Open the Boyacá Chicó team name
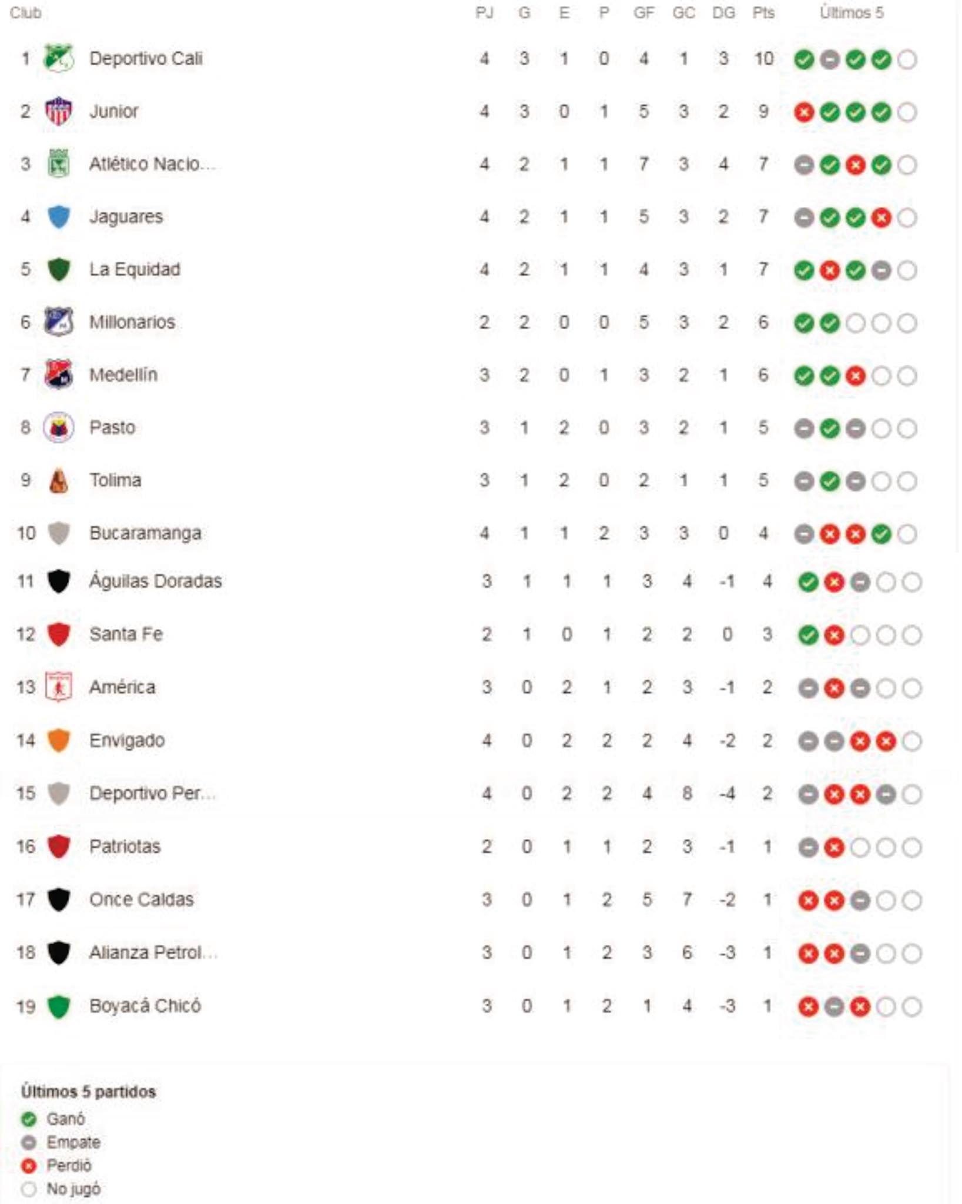The height and width of the screenshot is (1204, 962). pos(145,1006)
